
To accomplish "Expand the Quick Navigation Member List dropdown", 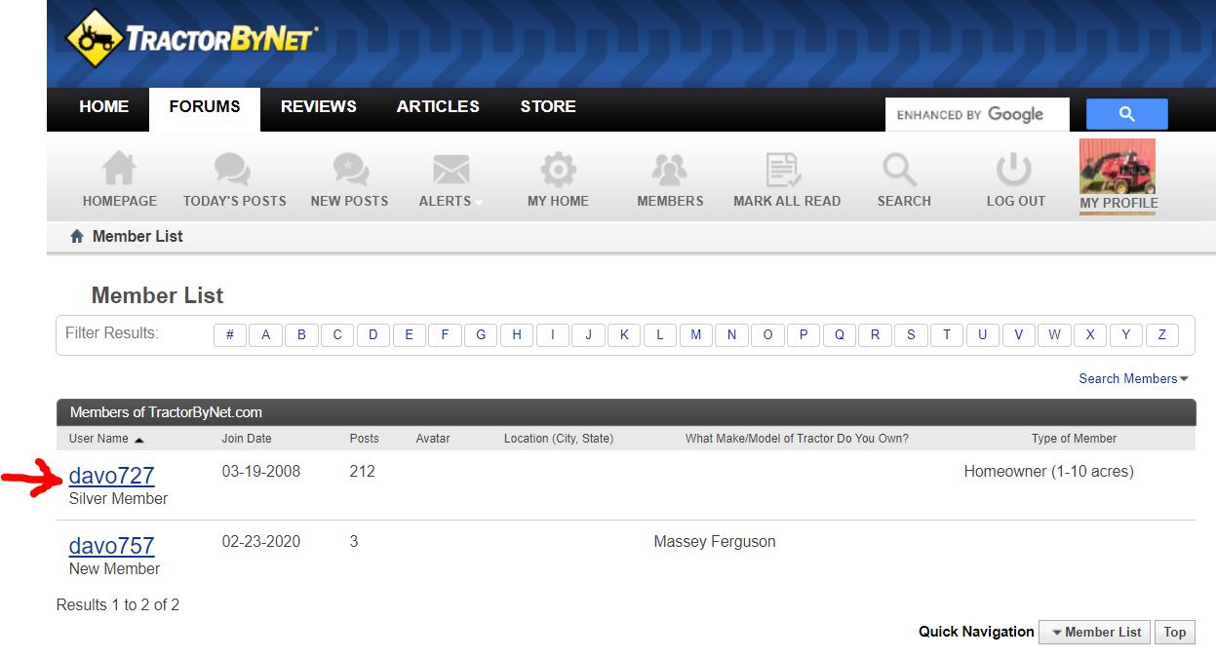I will pyautogui.click(x=1095, y=632).
